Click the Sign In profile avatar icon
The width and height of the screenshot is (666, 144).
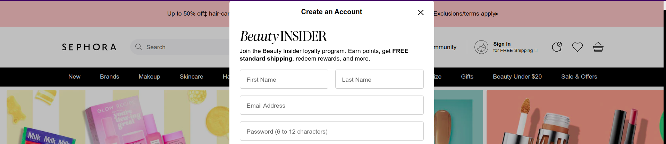pos(481,47)
